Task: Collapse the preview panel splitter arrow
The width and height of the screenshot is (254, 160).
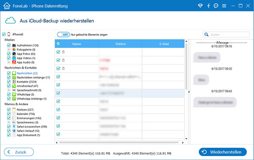Action: click(189, 92)
